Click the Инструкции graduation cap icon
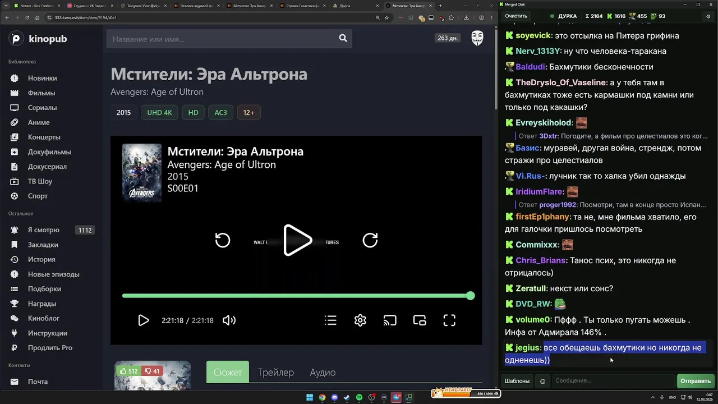This screenshot has height=404, width=718. (15, 333)
